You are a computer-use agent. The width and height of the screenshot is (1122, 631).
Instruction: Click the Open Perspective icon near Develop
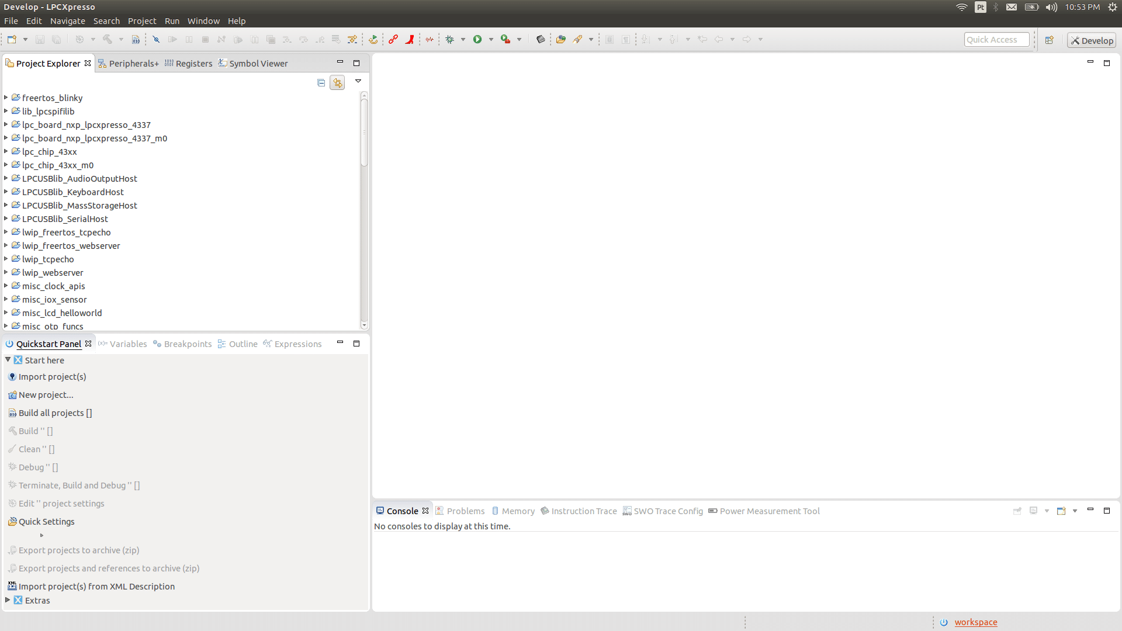tap(1050, 40)
